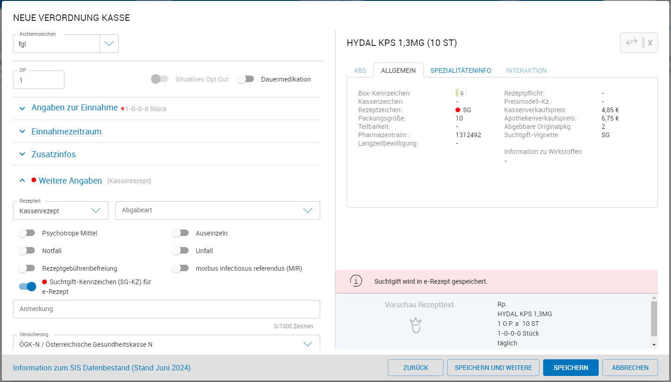The width and height of the screenshot is (671, 382).
Task: Switch to the Spezialitäteninfo tab
Action: 460,70
